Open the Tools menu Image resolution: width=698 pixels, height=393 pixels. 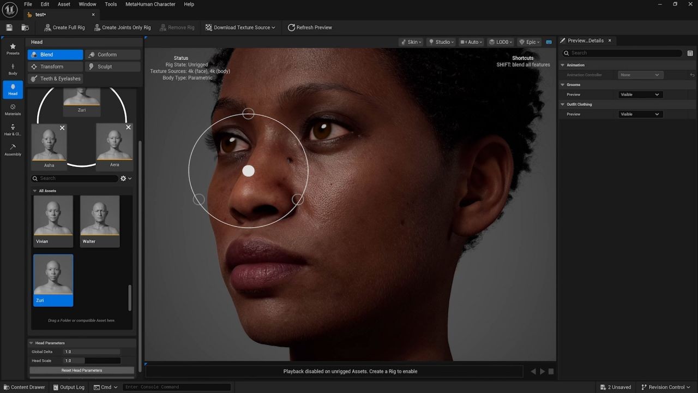pos(111,4)
